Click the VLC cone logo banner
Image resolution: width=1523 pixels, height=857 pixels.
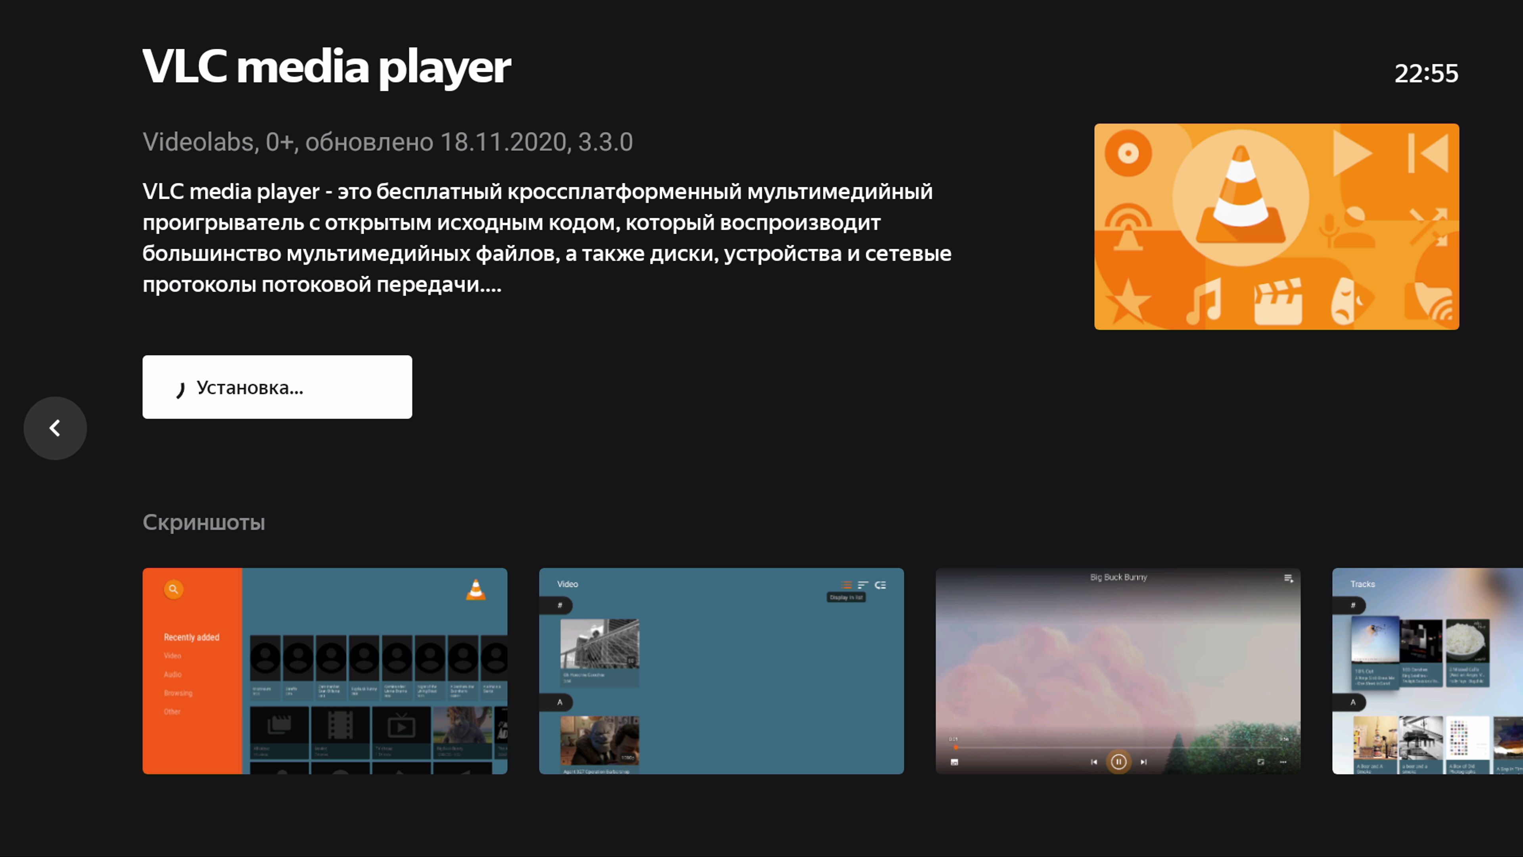click(1276, 226)
